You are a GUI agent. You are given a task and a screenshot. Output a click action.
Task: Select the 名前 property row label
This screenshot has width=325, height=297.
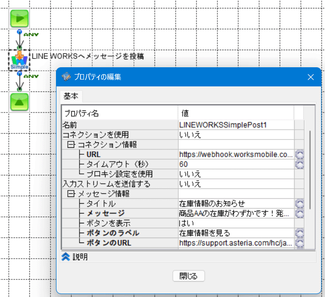pyautogui.click(x=70, y=125)
